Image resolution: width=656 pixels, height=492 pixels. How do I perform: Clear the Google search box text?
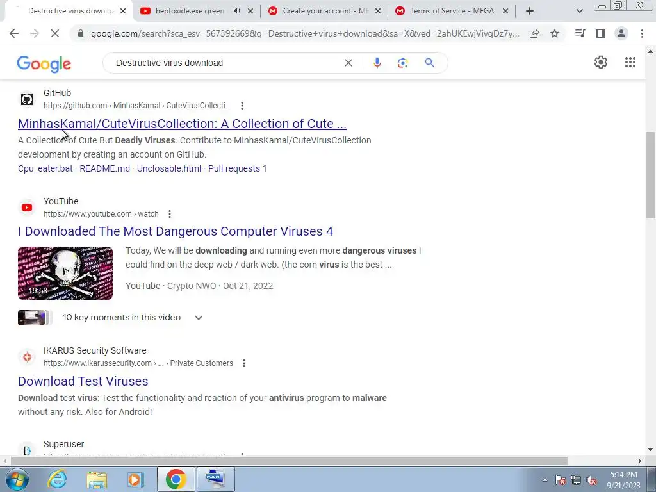click(x=348, y=63)
